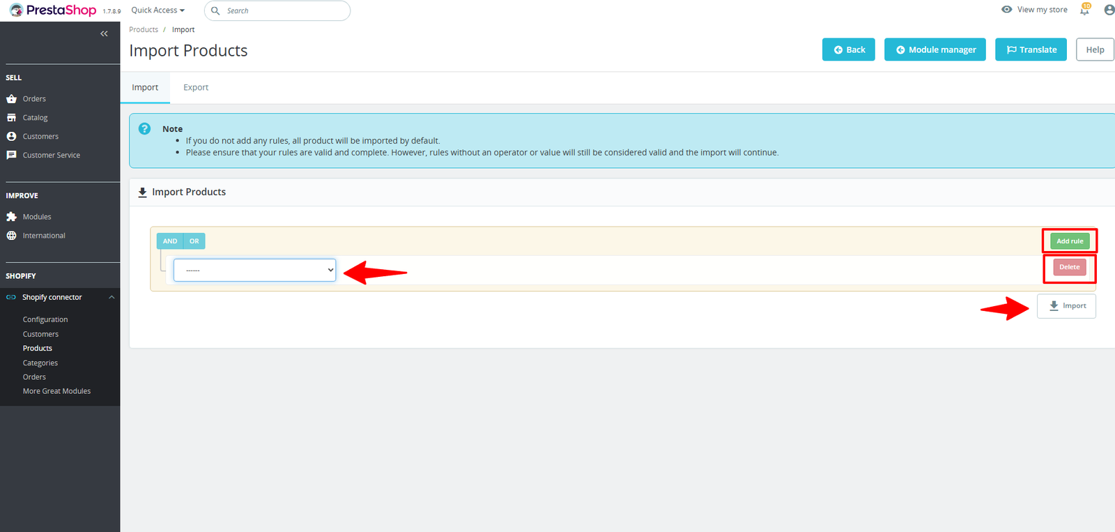This screenshot has height=532, width=1115.
Task: Open the user profile avatar icon
Action: (x=1109, y=10)
